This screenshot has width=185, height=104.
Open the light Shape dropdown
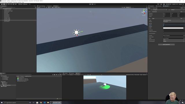point(174,22)
